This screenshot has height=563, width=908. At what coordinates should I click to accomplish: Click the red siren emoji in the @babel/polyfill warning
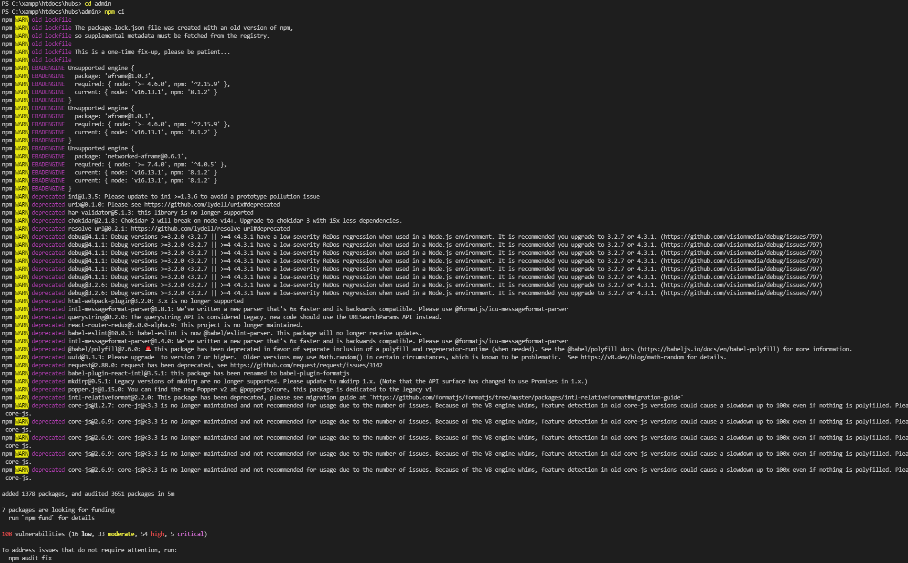(x=148, y=349)
